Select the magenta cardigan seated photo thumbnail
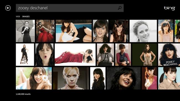 [123, 55]
